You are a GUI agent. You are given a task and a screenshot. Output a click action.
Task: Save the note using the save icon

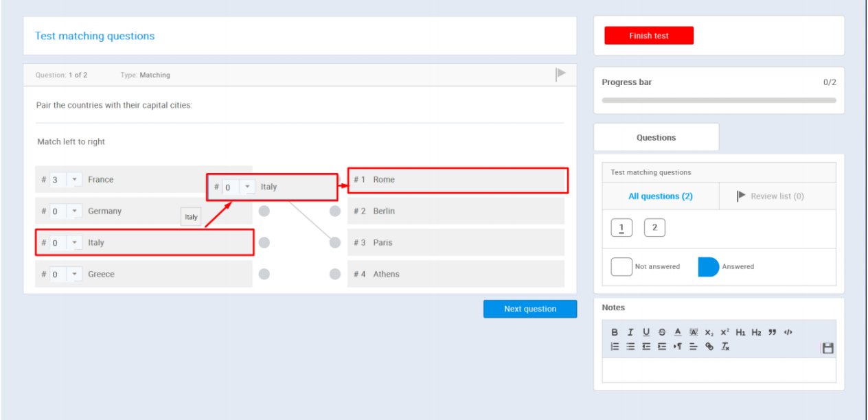[x=827, y=348]
